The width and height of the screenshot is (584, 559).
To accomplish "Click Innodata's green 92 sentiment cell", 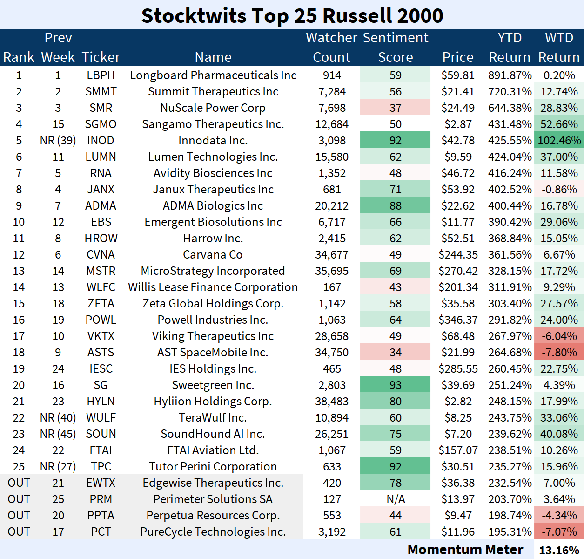I will 395,141.
